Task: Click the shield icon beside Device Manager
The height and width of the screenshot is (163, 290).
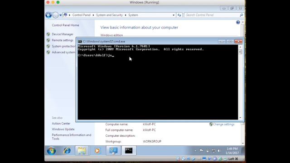Action: 48,34
